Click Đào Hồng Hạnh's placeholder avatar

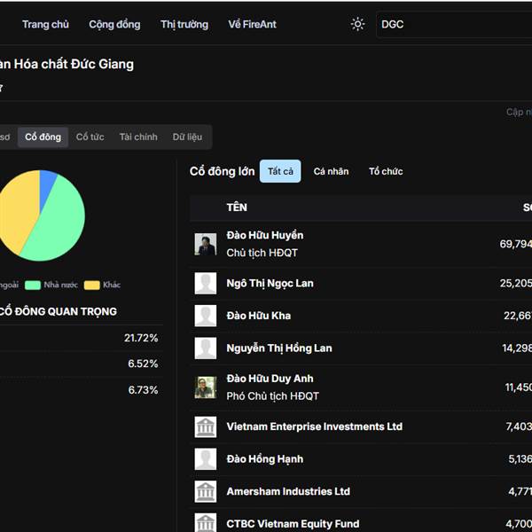click(x=206, y=459)
